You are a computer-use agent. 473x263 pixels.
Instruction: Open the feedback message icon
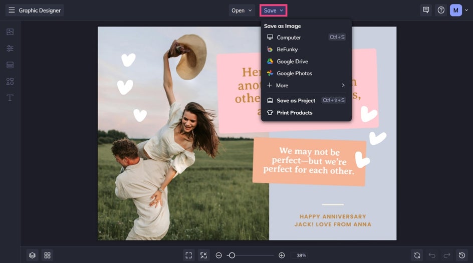tap(426, 10)
